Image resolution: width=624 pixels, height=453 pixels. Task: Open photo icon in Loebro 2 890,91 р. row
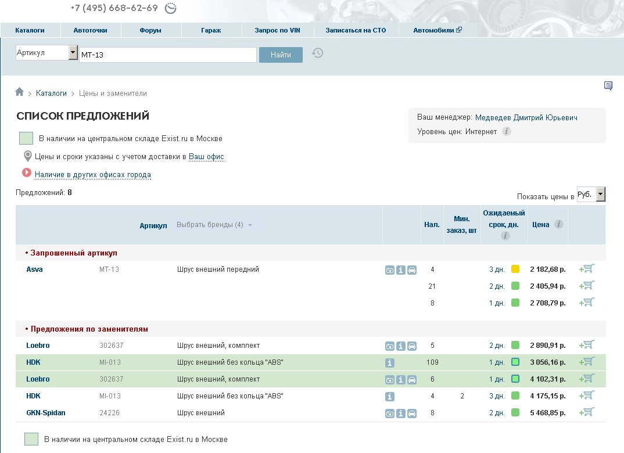click(x=390, y=346)
